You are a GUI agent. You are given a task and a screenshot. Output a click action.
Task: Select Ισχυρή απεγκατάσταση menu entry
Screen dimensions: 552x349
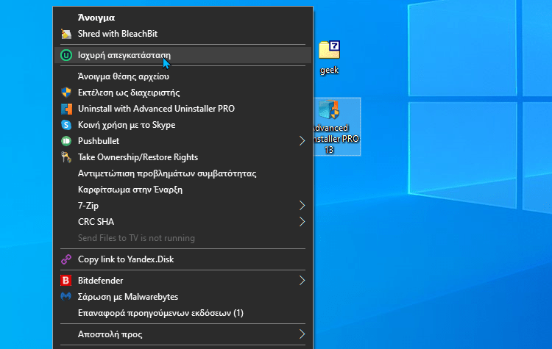point(183,55)
